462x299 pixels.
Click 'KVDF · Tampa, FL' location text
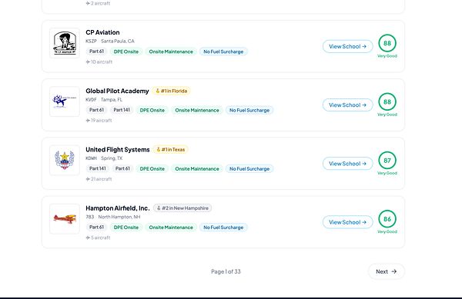(104, 100)
